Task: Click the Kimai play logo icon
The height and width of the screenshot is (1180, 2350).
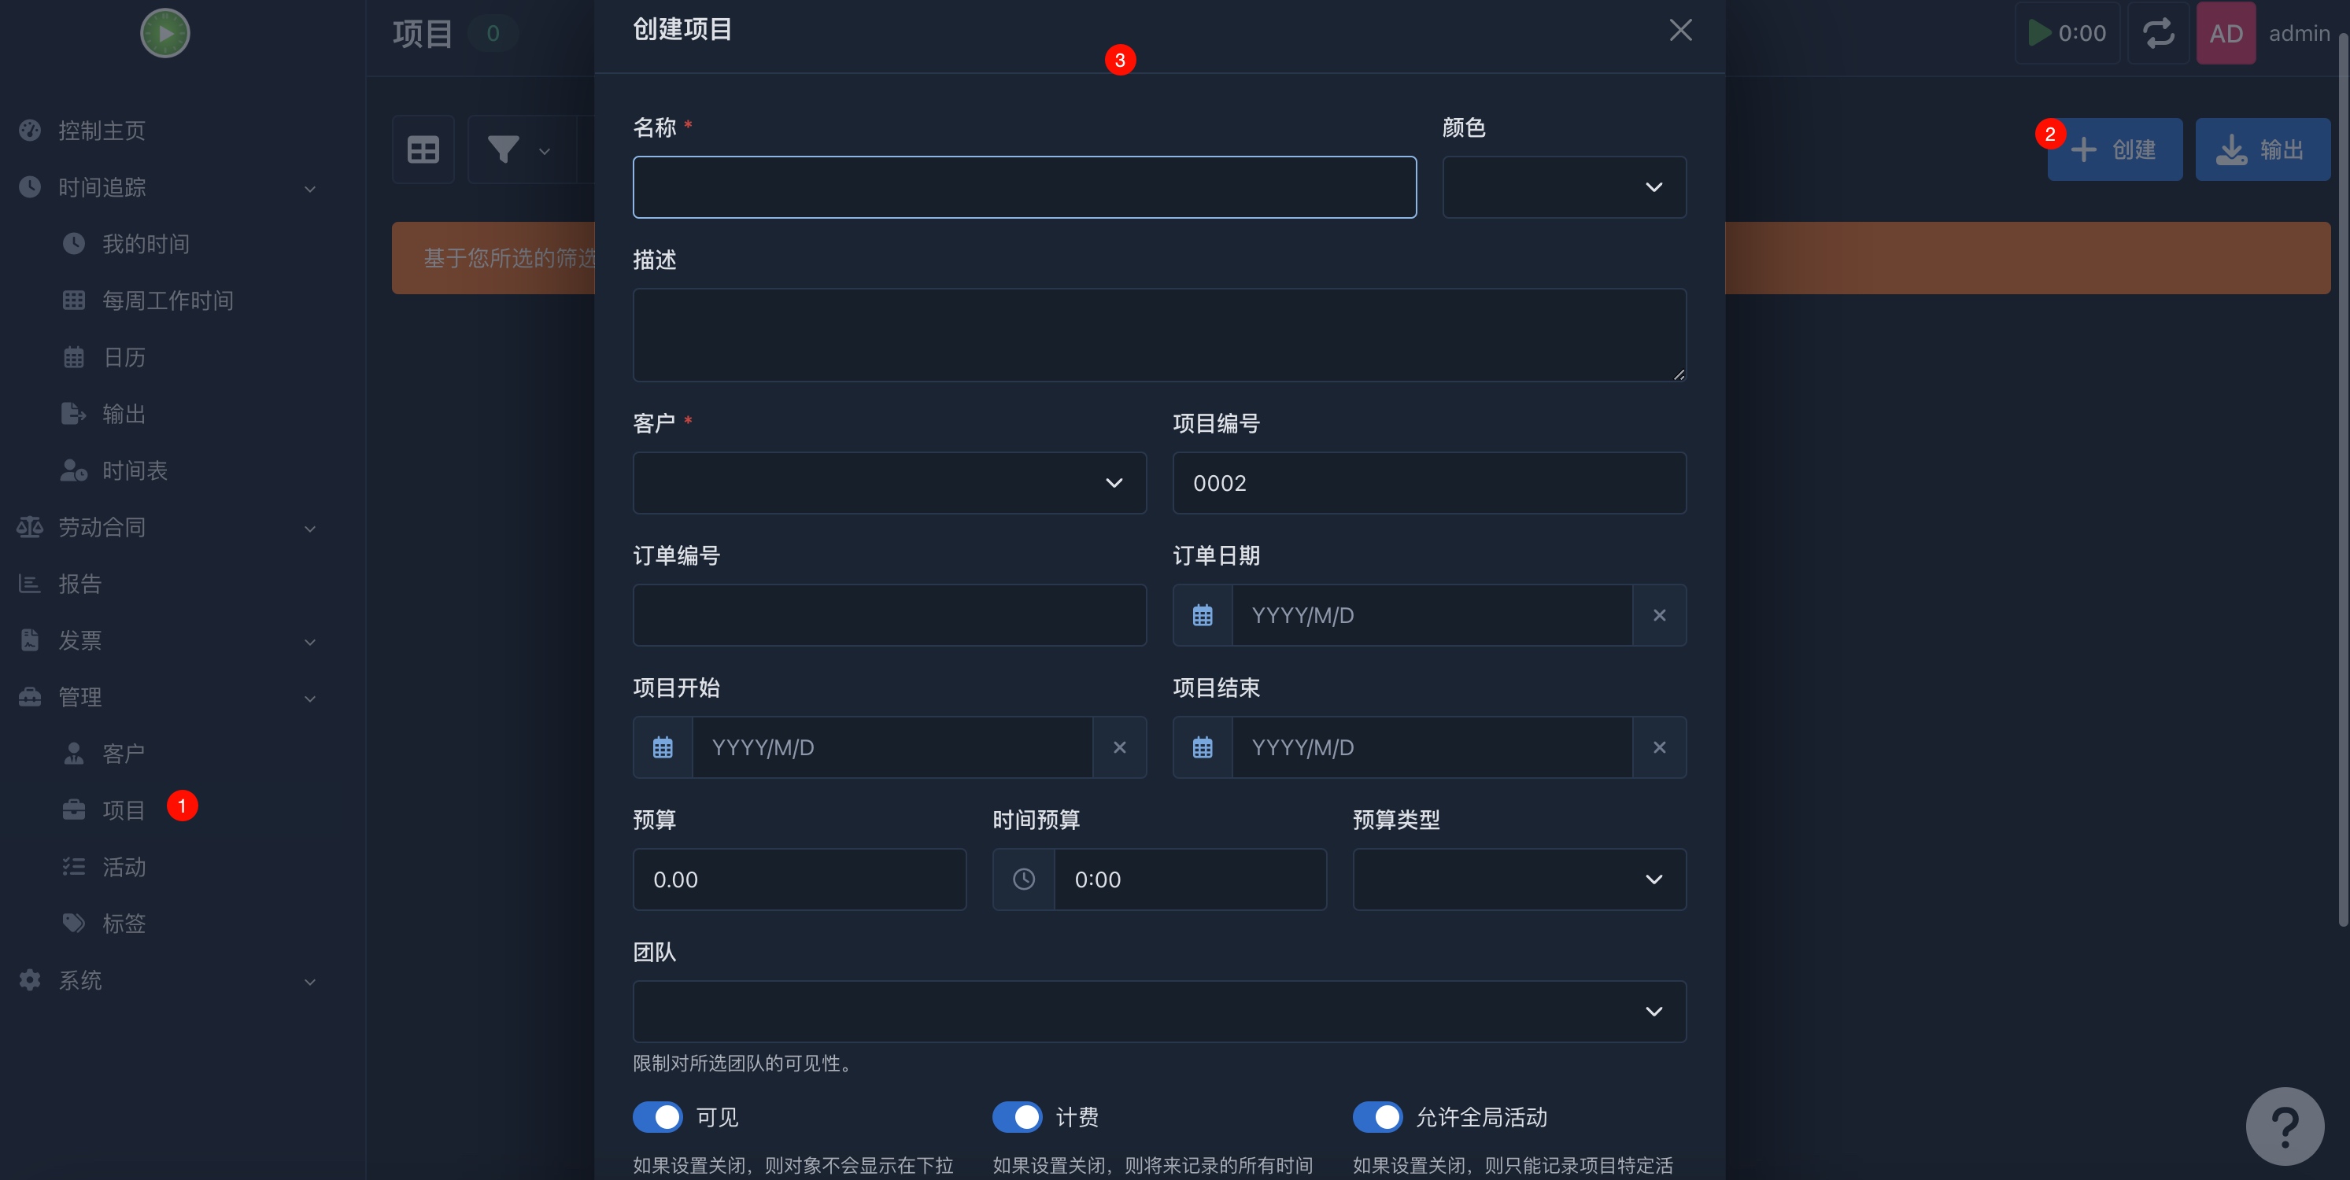Action: coord(165,34)
